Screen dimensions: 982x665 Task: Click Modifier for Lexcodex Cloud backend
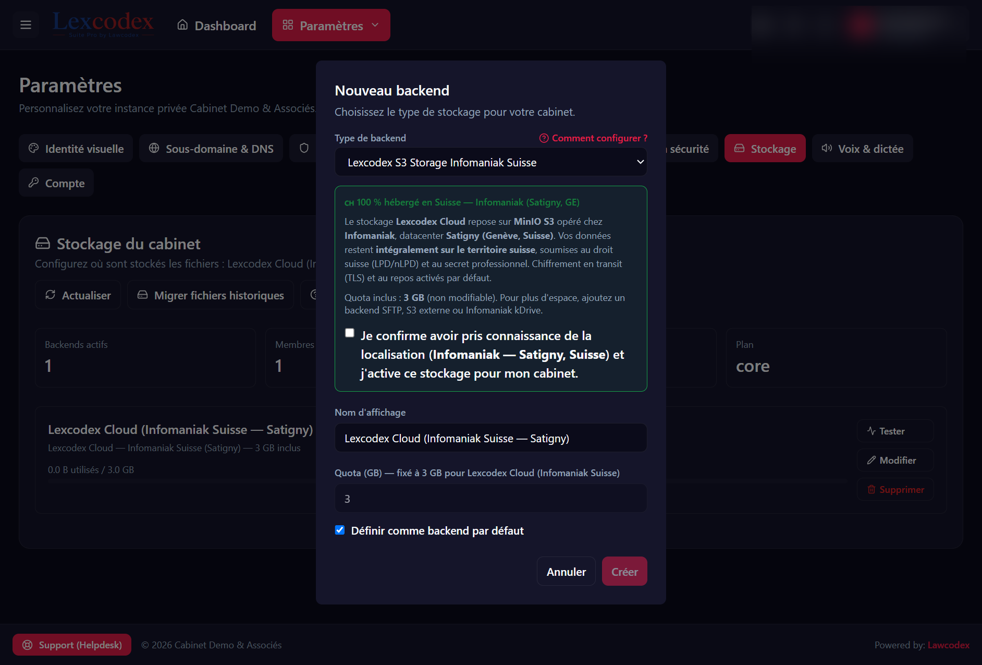pos(895,461)
